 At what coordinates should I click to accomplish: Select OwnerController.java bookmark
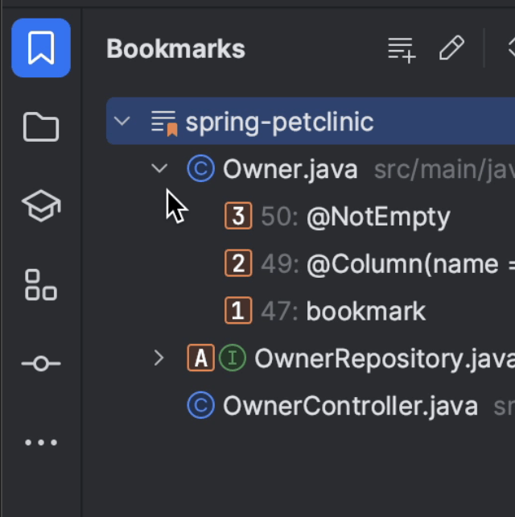click(x=350, y=406)
